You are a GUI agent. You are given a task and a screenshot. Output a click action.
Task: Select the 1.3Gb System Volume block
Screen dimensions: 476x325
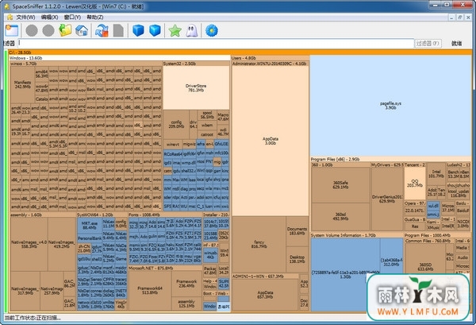click(x=345, y=275)
